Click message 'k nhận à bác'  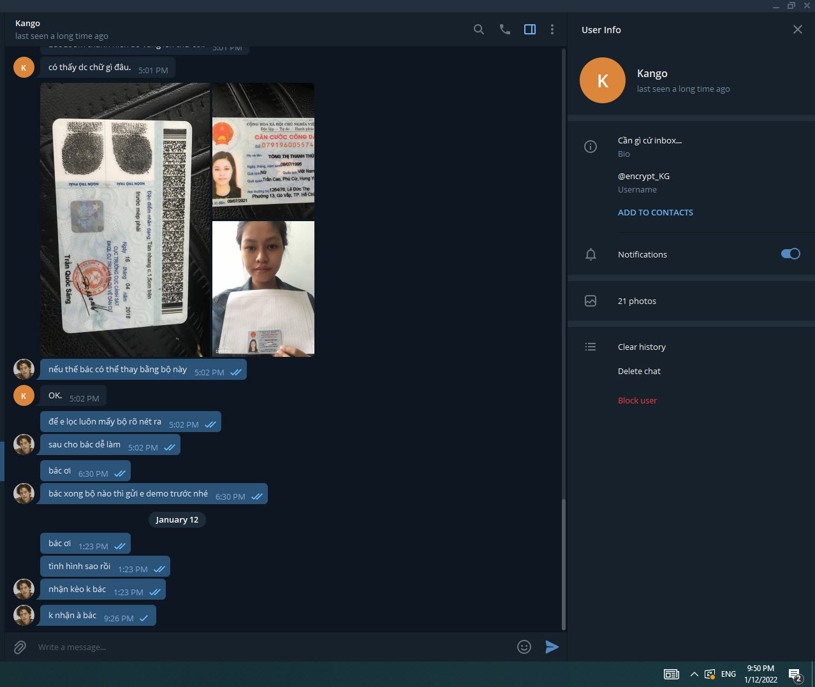[x=98, y=616]
